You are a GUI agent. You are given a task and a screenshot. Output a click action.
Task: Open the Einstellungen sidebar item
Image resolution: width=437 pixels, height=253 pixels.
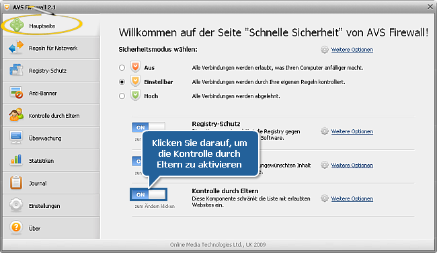click(51, 206)
